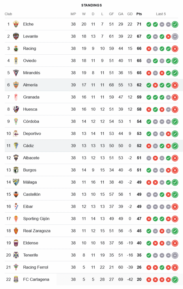Click the Last 5 column header
183x289 pixels.
pyautogui.click(x=161, y=14)
